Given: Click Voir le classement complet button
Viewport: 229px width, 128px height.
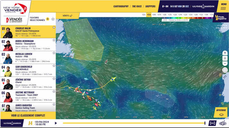Looking at the screenshot, I should (x=28, y=115).
